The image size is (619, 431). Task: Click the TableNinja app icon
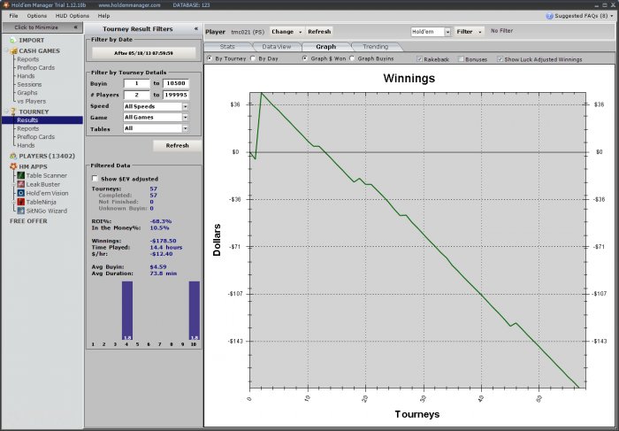point(19,202)
